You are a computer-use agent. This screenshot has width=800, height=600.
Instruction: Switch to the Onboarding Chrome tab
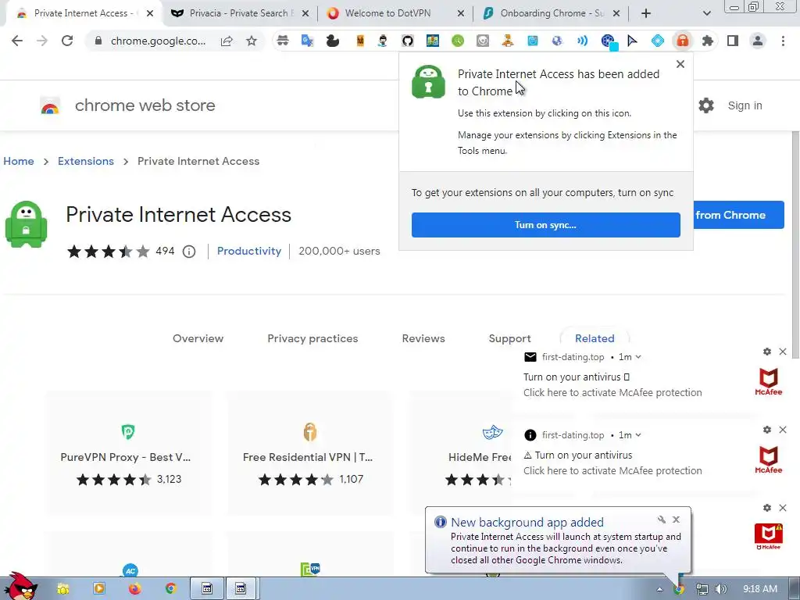pos(551,13)
